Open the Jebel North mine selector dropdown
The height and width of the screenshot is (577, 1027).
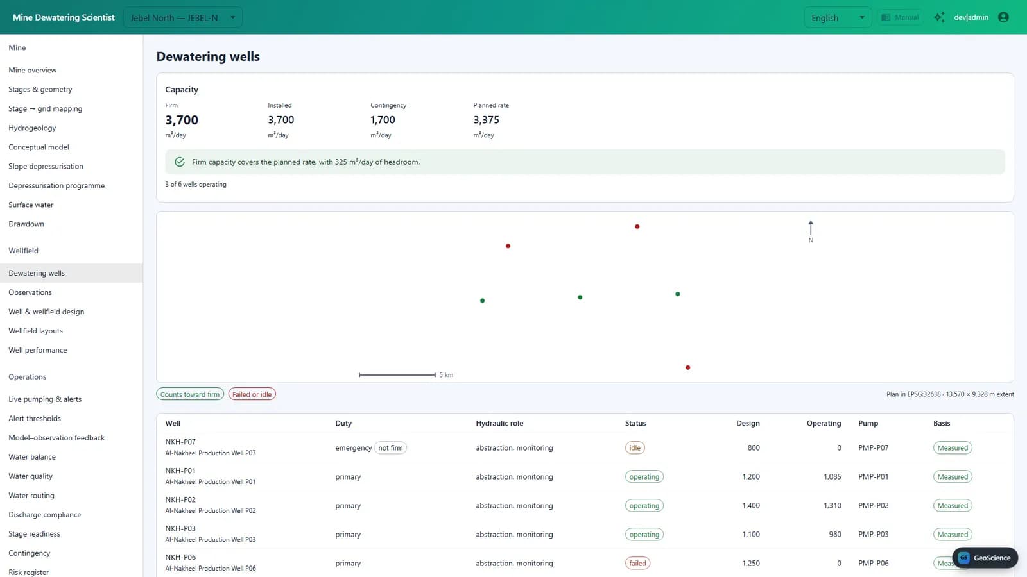[x=183, y=17]
